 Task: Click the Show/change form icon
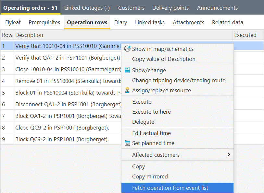click(x=127, y=70)
